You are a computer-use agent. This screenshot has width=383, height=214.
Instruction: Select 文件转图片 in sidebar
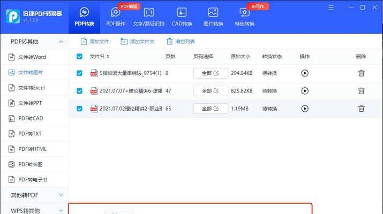[x=34, y=72]
